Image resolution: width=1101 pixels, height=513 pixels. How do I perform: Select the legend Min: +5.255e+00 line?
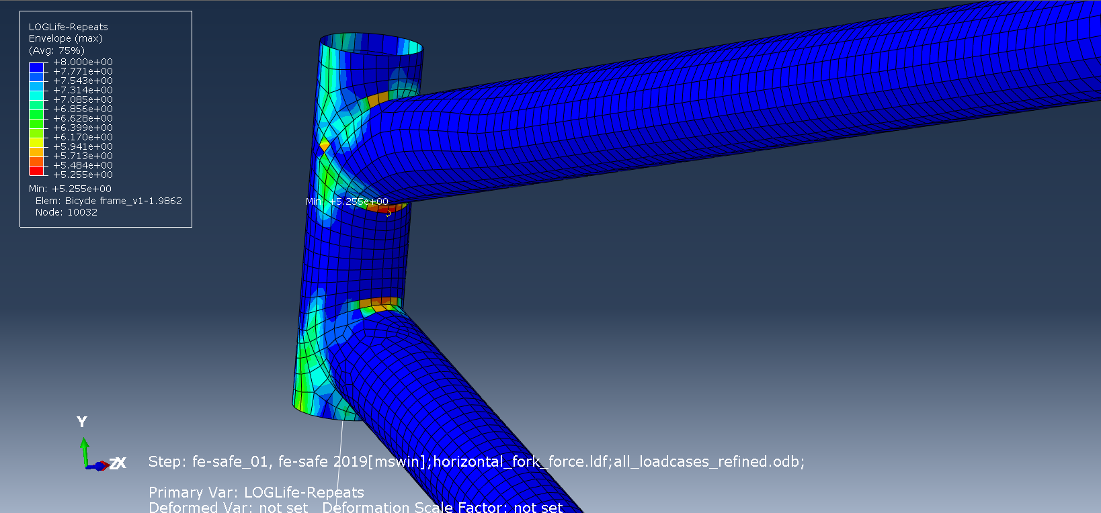pos(70,189)
